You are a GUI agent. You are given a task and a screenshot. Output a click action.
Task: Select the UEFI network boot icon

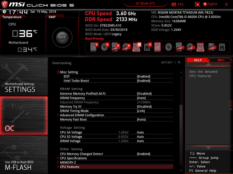(148, 47)
